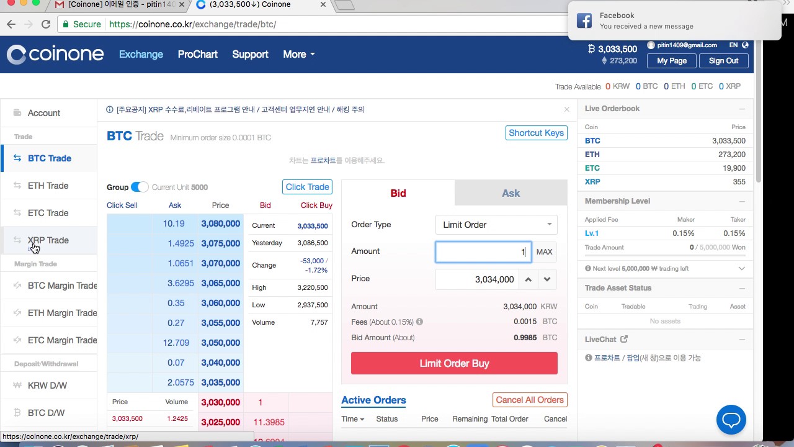Click the Limit Order Buy button
The width and height of the screenshot is (794, 447).
454,363
